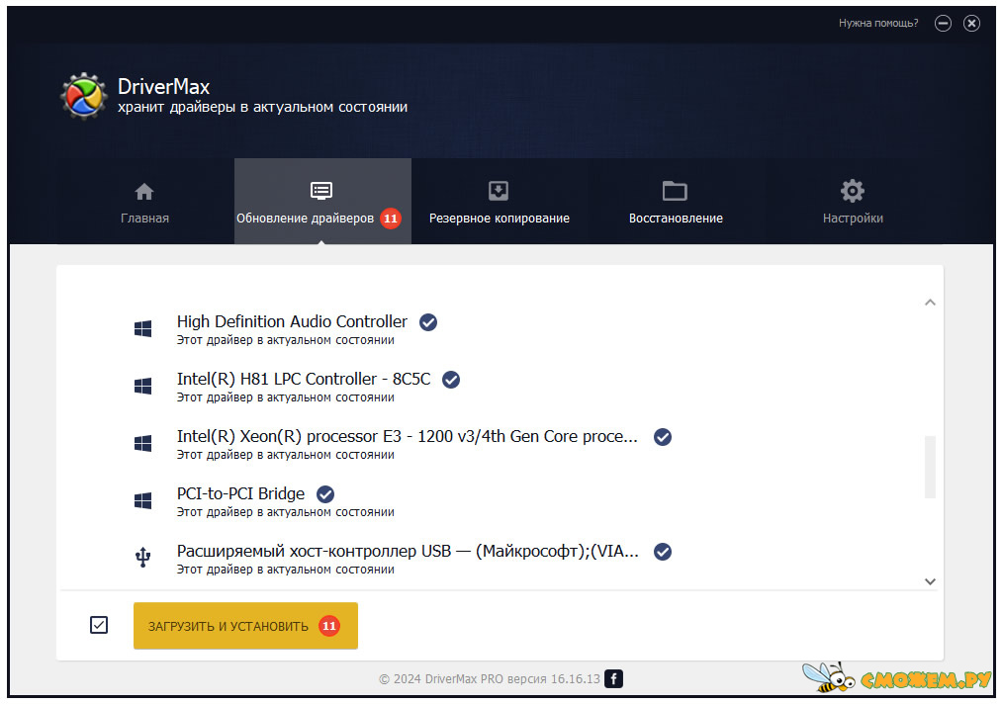Image resolution: width=1002 pixels, height=704 pixels.
Task: Click the red 11 badge on the updates tab
Action: coord(391,219)
